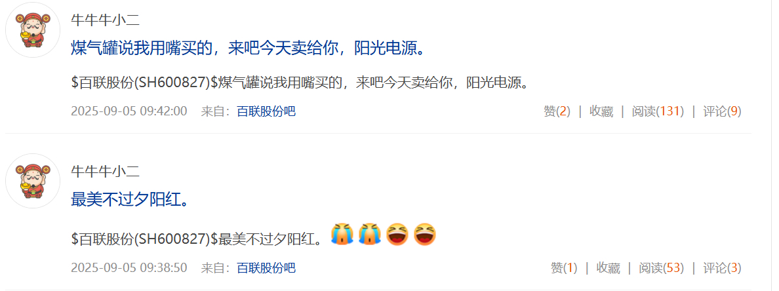Viewport: 779px width, 291px height.
Task: Visit 百联股份吧 from the 09:42:00 post
Action: [266, 111]
